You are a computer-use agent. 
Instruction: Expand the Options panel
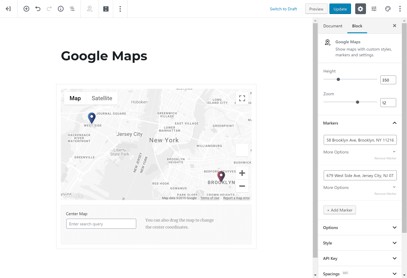pos(360,227)
